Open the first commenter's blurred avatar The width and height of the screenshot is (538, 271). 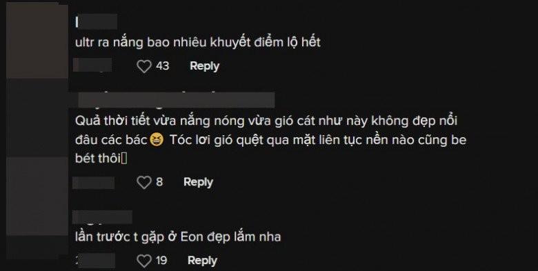pos(37,41)
